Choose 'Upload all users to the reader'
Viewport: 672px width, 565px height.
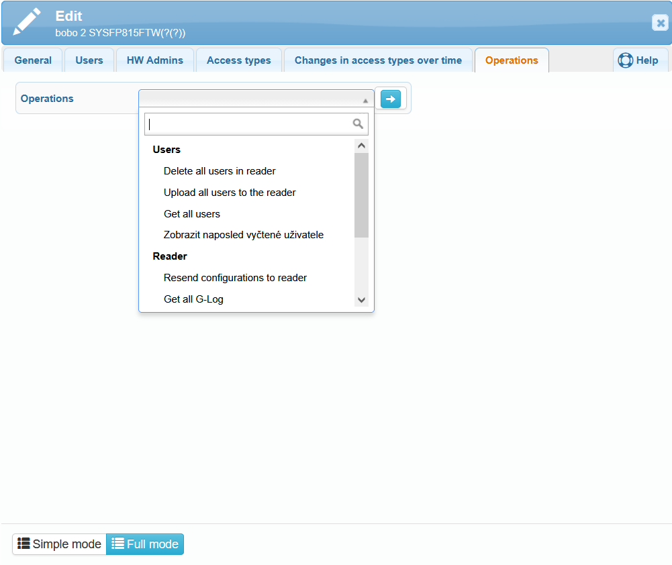pyautogui.click(x=230, y=193)
